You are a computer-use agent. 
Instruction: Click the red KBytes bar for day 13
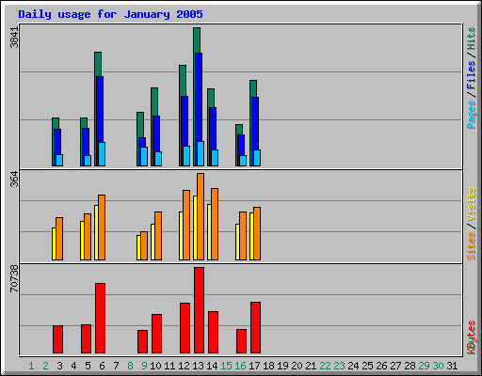199,310
